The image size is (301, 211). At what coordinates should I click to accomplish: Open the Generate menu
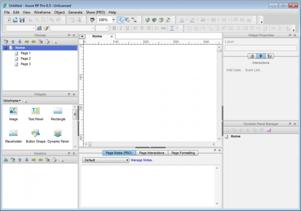75,12
